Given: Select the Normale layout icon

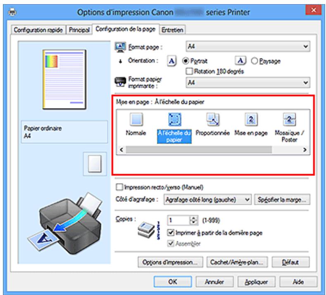Looking at the screenshot, I should click(136, 120).
